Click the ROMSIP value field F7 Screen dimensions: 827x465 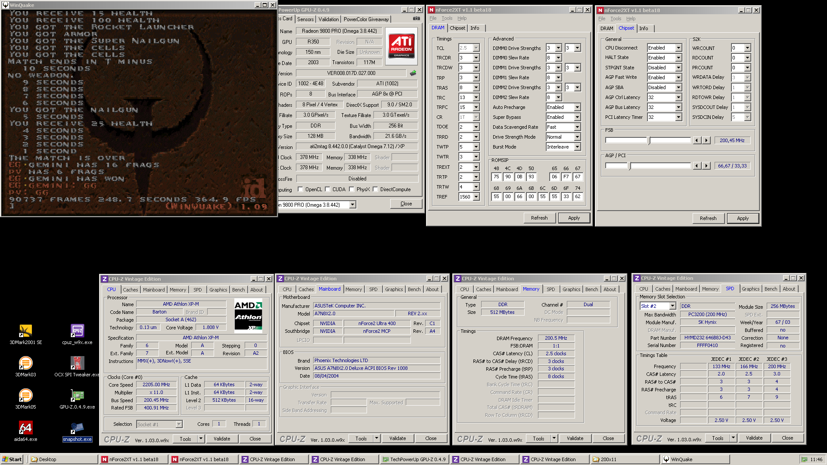coord(566,177)
